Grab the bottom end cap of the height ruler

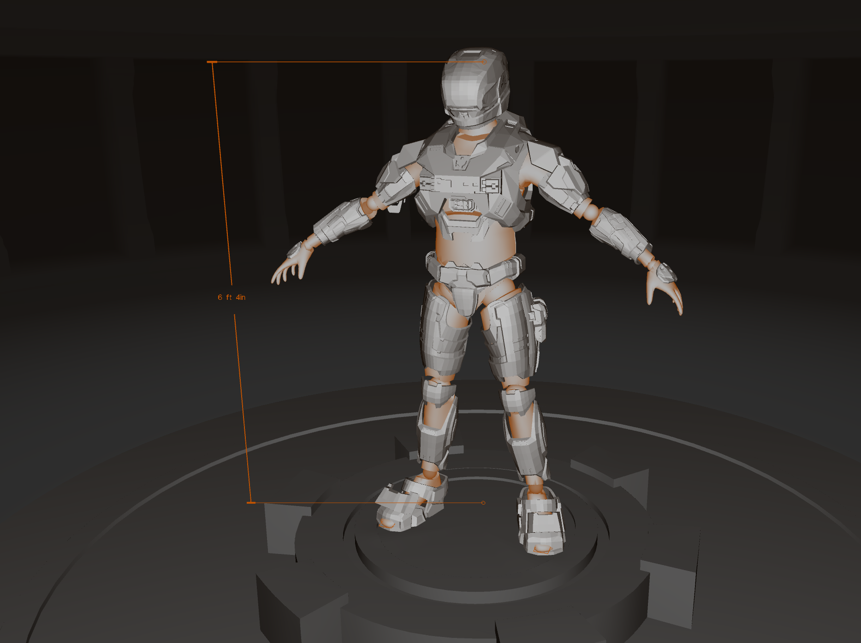(x=251, y=503)
